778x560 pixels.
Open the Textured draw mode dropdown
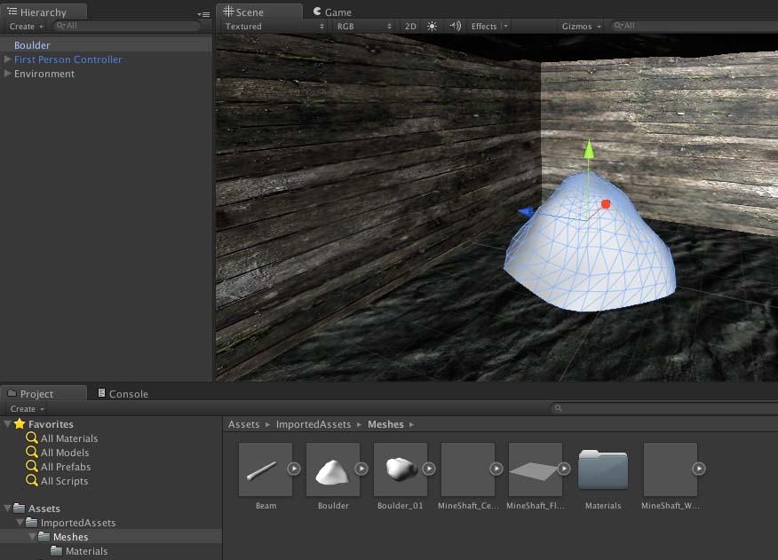click(x=274, y=27)
